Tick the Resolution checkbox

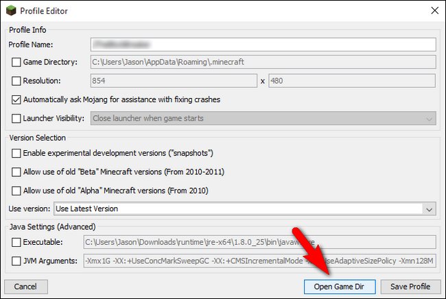pyautogui.click(x=16, y=81)
